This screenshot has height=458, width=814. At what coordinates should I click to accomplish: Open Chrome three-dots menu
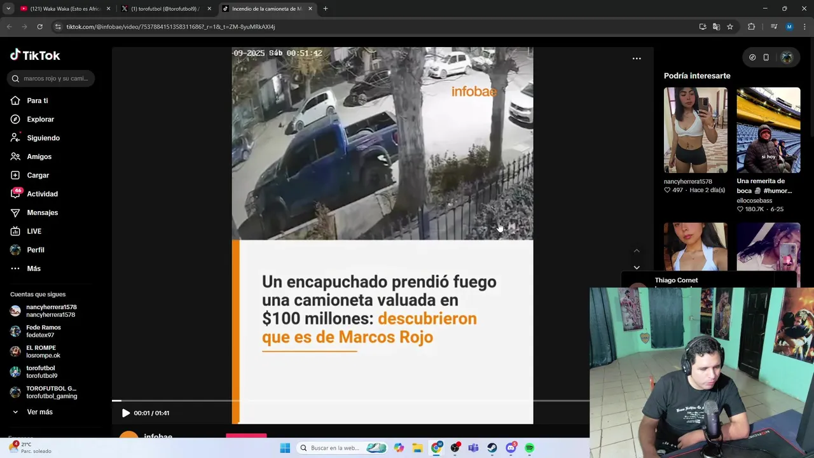pos(805,27)
